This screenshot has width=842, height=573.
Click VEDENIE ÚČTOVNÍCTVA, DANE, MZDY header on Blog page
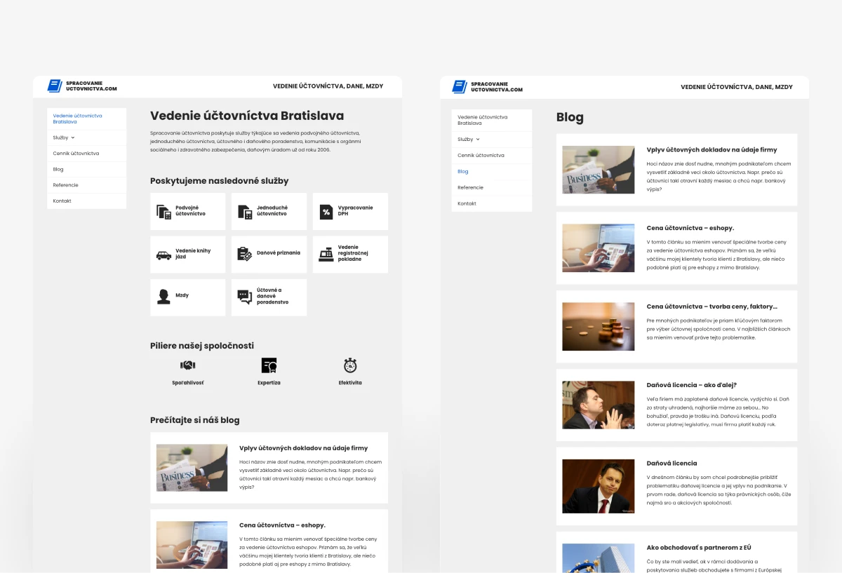click(737, 87)
